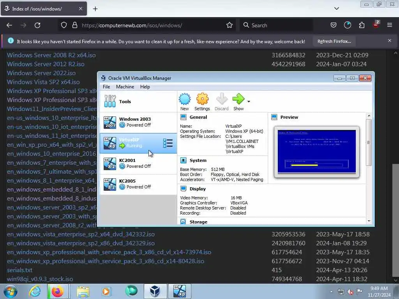Screen dimensions: 399x299
Task: Open the File menu in VirtualBox
Action: click(106, 87)
